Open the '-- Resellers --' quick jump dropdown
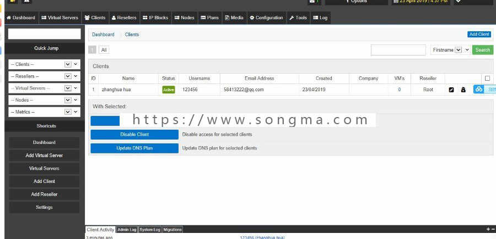The width and height of the screenshot is (496, 239). tap(44, 76)
